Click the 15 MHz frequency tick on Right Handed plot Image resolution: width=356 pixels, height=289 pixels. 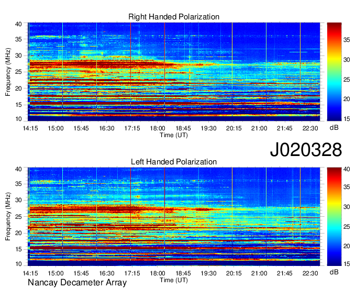[x=18, y=105]
